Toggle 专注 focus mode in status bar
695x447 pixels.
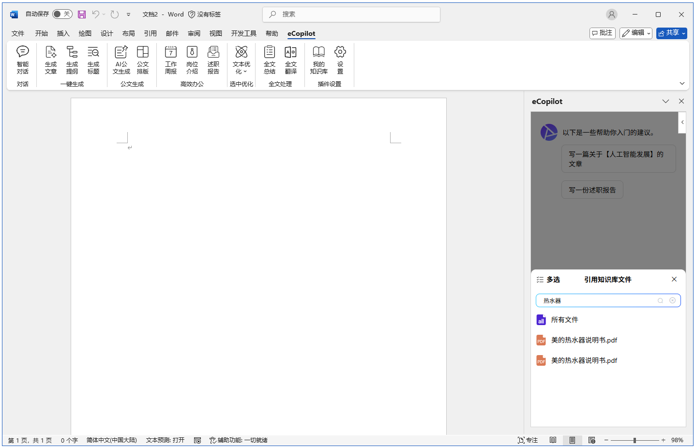[x=528, y=440]
